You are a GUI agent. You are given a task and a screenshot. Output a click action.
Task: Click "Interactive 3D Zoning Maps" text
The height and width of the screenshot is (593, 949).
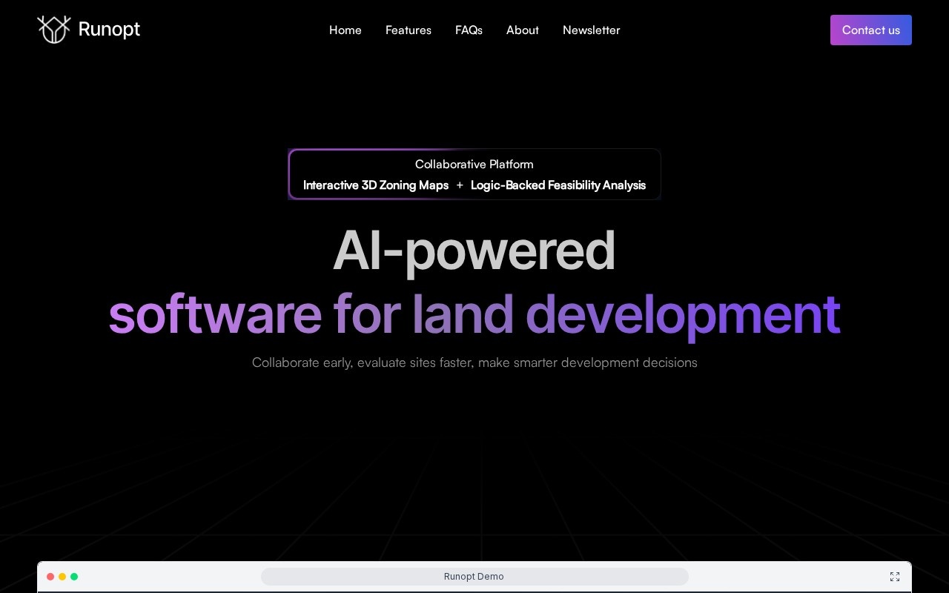tap(376, 185)
